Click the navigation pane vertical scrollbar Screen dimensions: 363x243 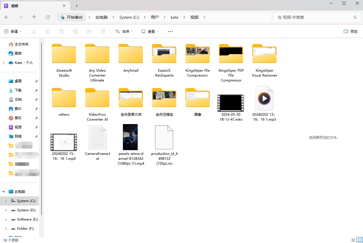42,129
